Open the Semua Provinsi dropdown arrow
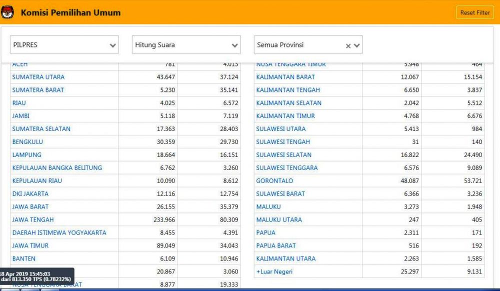The width and height of the screenshot is (500, 291). [357, 45]
